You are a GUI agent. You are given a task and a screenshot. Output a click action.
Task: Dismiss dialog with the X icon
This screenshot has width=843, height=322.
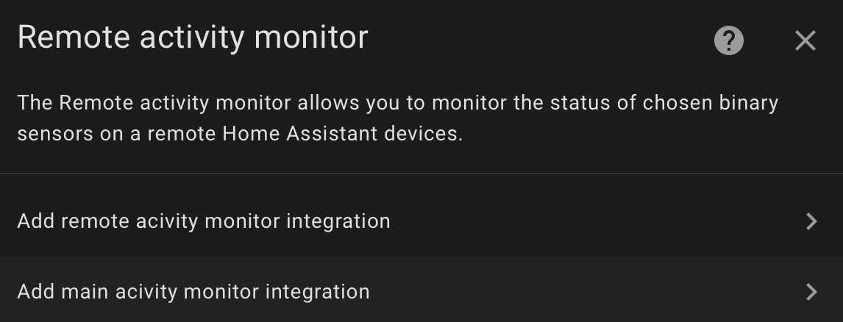(x=805, y=40)
